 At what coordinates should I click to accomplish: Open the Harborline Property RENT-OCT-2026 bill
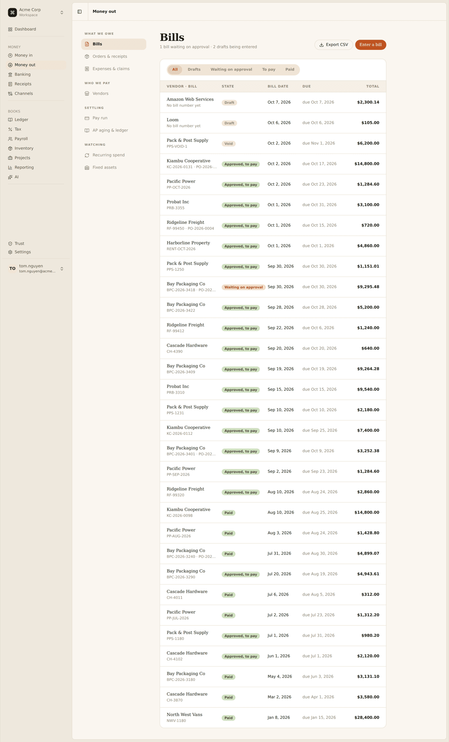point(273,246)
